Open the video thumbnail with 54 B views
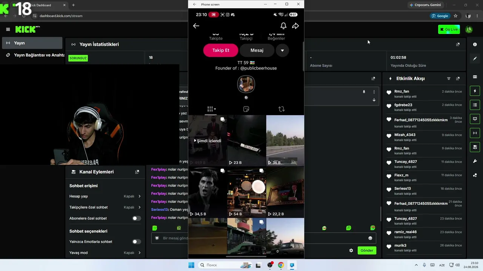The width and height of the screenshot is (483, 271). point(246,192)
